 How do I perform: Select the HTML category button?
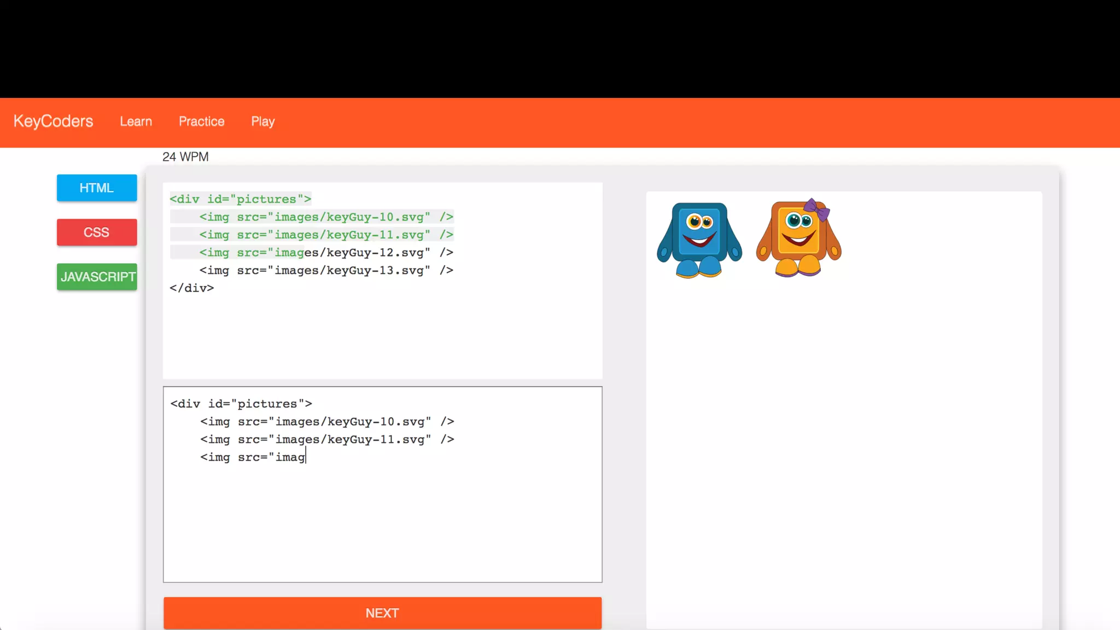click(x=97, y=188)
